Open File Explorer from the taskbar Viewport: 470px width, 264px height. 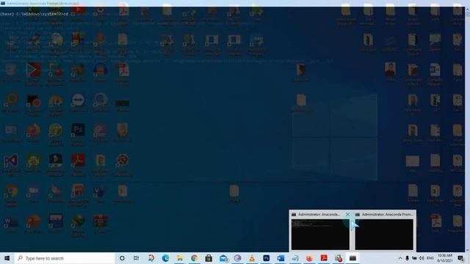click(x=180, y=258)
